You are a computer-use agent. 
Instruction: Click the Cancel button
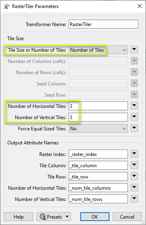pyautogui.click(x=127, y=217)
